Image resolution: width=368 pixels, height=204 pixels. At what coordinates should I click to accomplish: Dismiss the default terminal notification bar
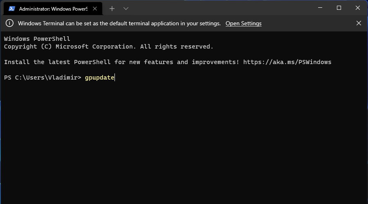point(359,23)
